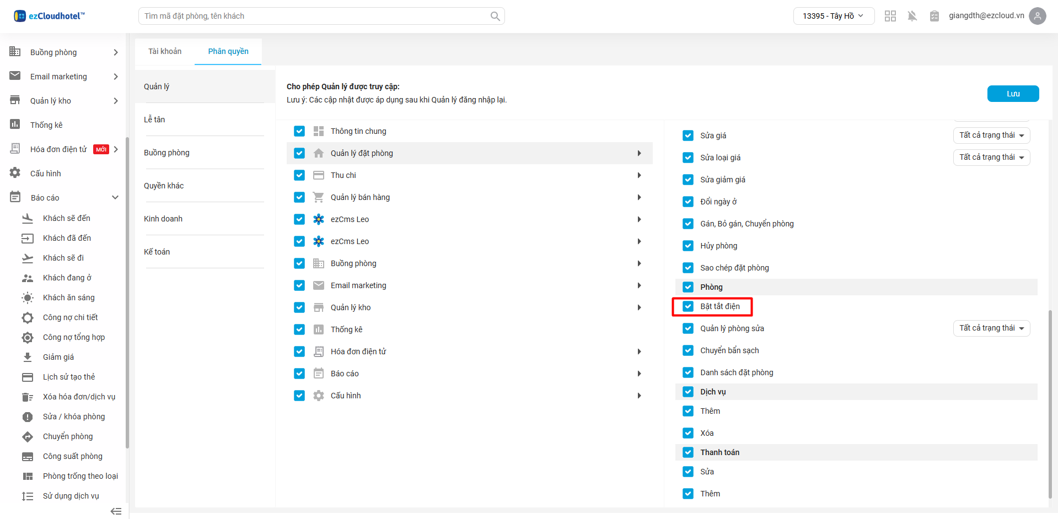
Task: Open the 13395 - Tây Hồ hotel dropdown
Action: [833, 16]
